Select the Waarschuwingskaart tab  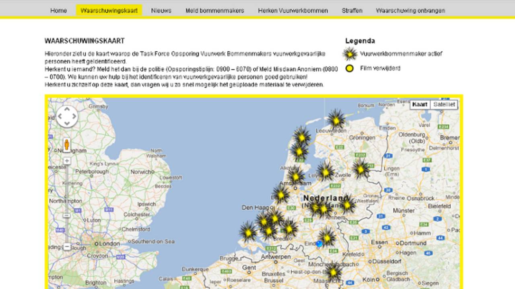109,10
